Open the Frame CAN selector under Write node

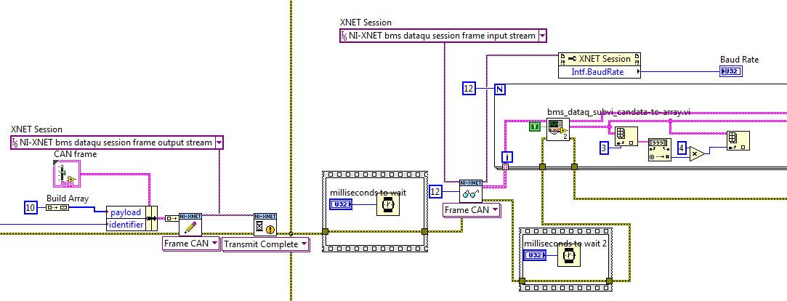191,244
